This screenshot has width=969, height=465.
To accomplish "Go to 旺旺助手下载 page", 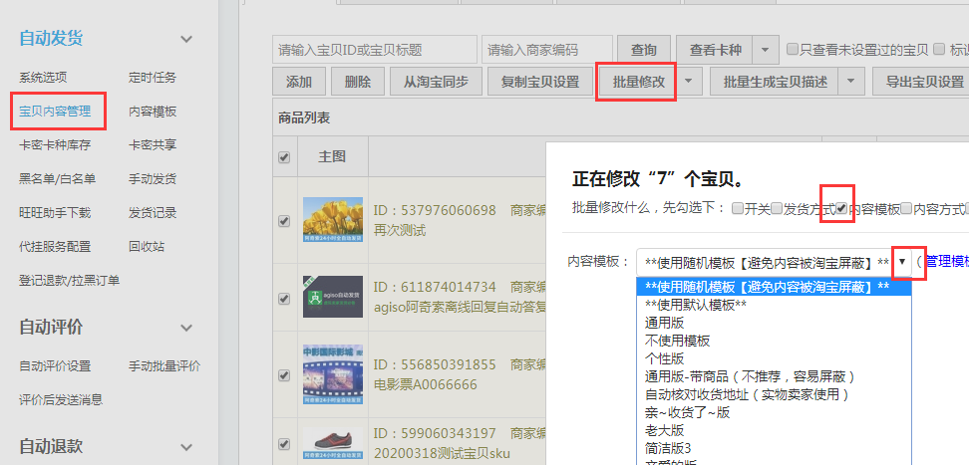I will pyautogui.click(x=55, y=213).
